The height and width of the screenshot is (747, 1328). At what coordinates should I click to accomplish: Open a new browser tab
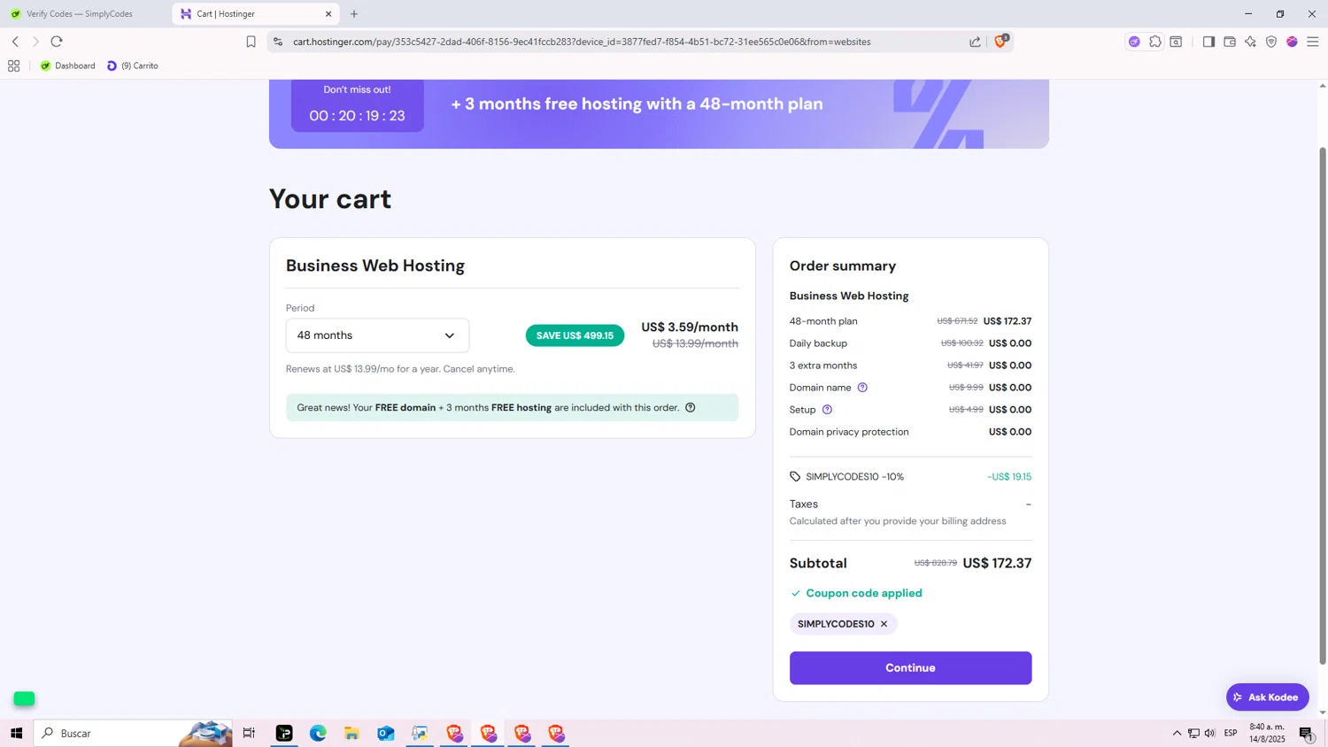pos(354,14)
